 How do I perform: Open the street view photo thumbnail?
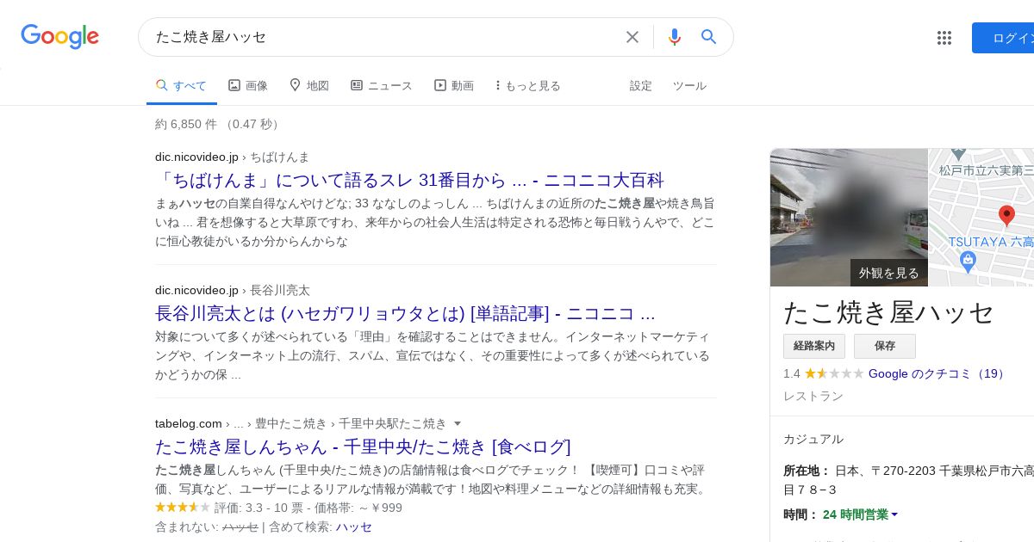click(849, 217)
